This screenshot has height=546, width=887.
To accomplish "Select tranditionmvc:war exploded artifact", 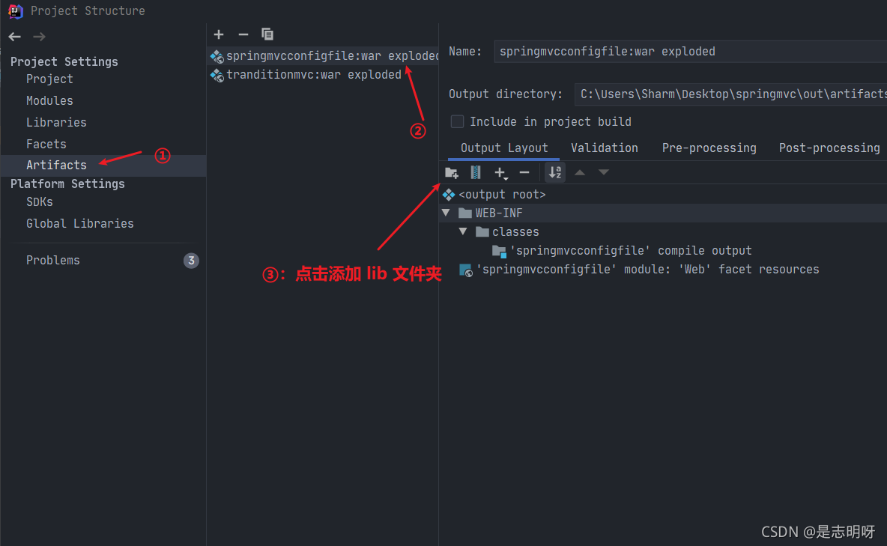I will click(x=323, y=75).
